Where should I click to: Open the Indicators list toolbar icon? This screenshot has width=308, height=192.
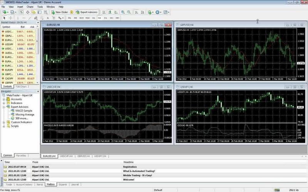150,12
